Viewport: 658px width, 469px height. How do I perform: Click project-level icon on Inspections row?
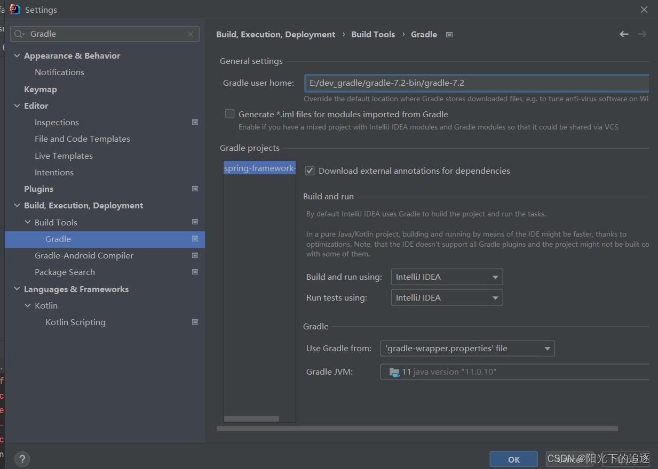pyautogui.click(x=195, y=122)
